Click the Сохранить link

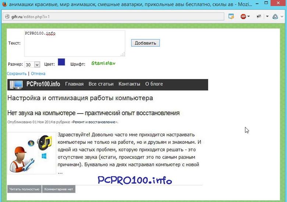[17, 73]
